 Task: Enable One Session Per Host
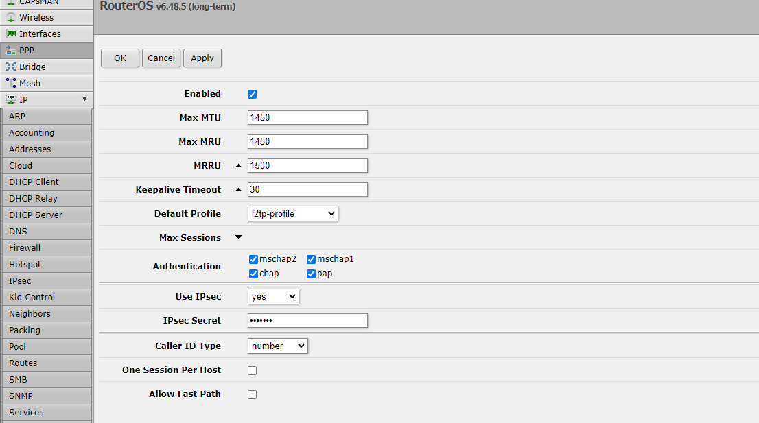click(252, 370)
